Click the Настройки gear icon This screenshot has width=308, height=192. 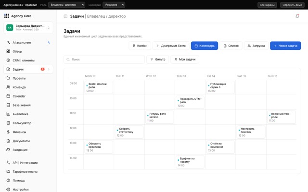click(8, 189)
